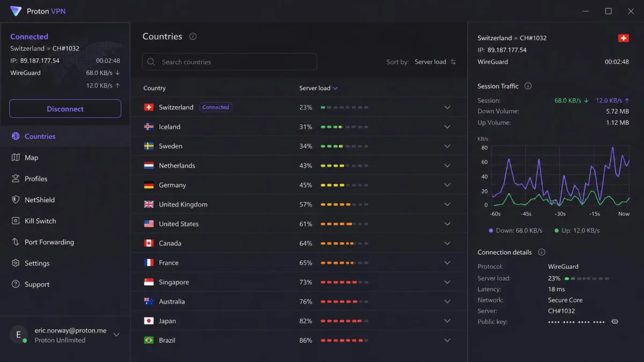Click the gear icon beside Settings
The width and height of the screenshot is (644, 362).
tap(16, 263)
